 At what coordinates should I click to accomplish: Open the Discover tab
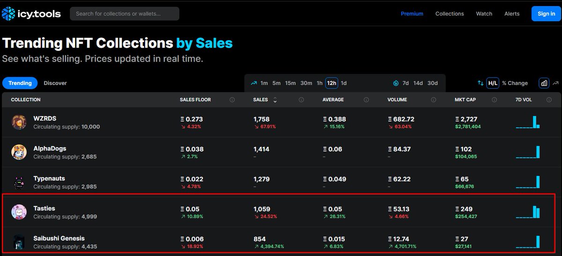pos(55,83)
